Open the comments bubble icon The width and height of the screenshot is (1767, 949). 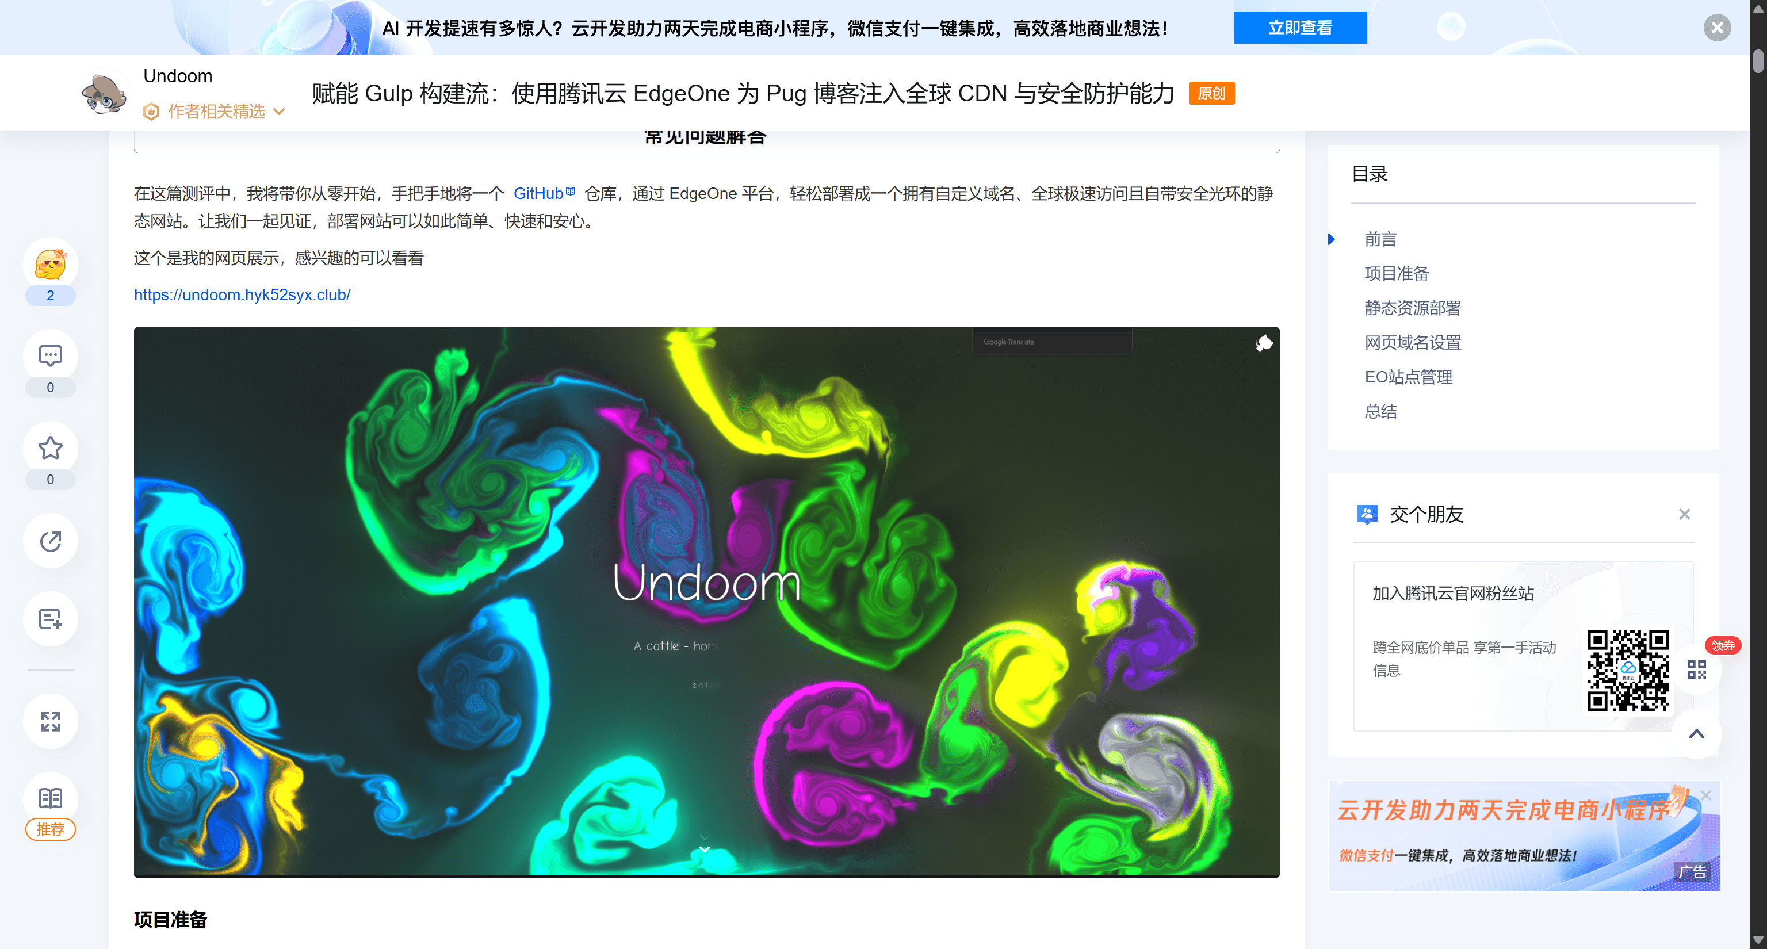click(50, 356)
